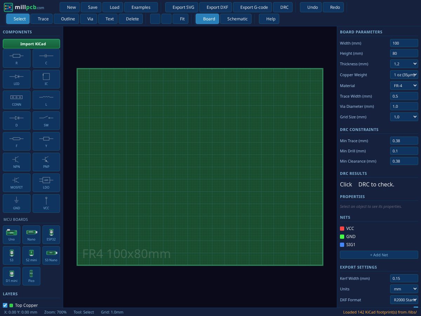
Task: Activate the Delete tool
Action: [x=131, y=19]
